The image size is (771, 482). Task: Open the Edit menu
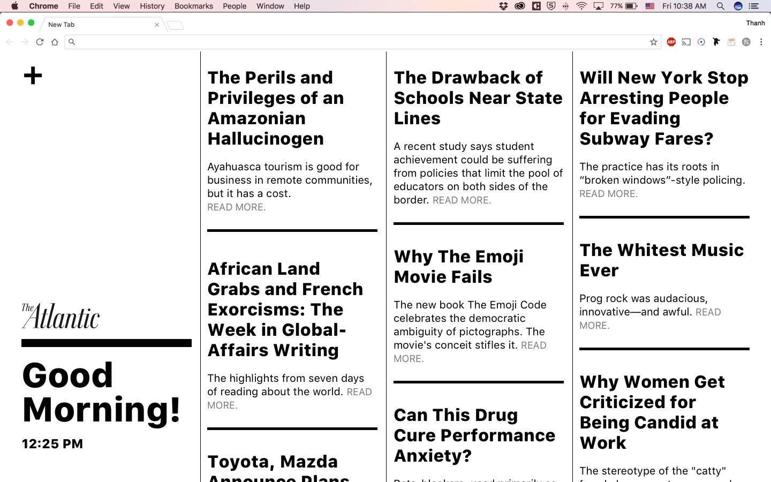[x=96, y=6]
